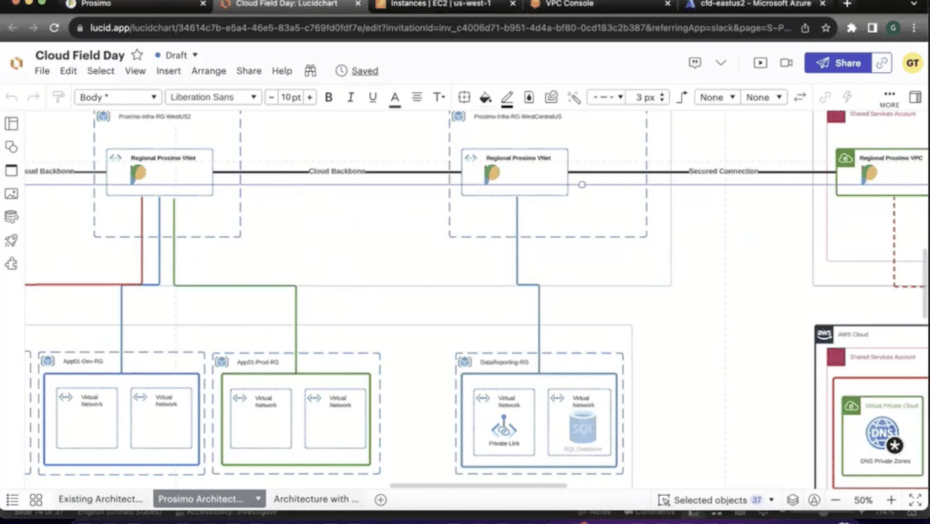The height and width of the screenshot is (524, 930).
Task: Select the fill color bucket tool
Action: (485, 97)
